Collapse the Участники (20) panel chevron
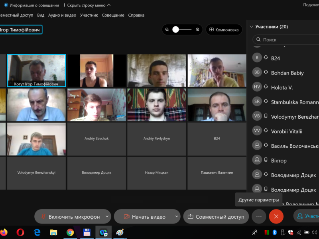 tap(251, 27)
